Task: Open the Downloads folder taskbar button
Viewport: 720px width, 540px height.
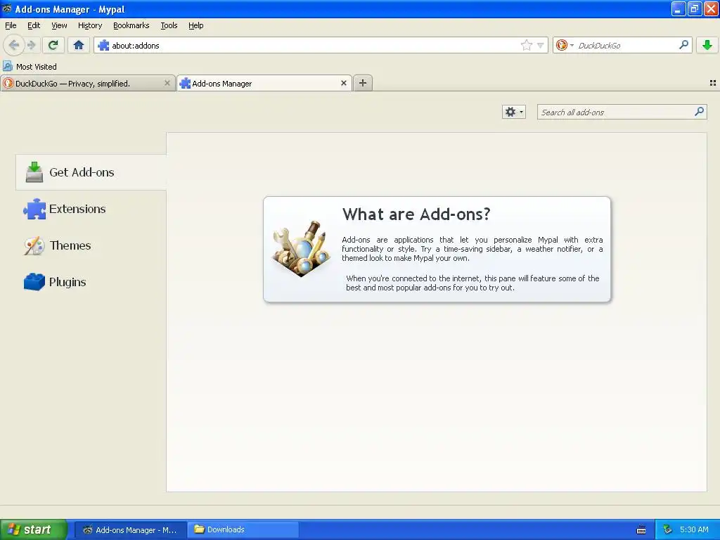Action: pos(243,530)
